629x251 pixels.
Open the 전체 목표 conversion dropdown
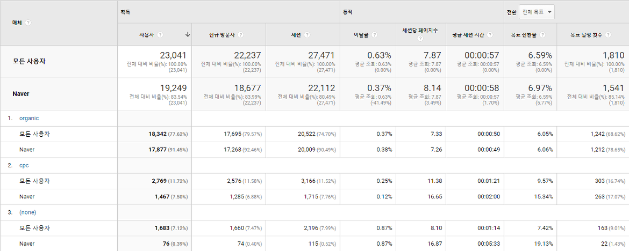(537, 12)
